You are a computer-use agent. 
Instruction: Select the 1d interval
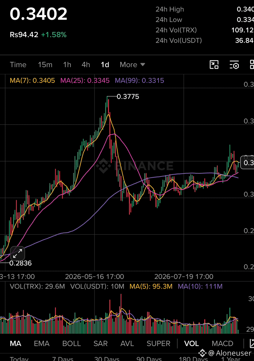(105, 65)
